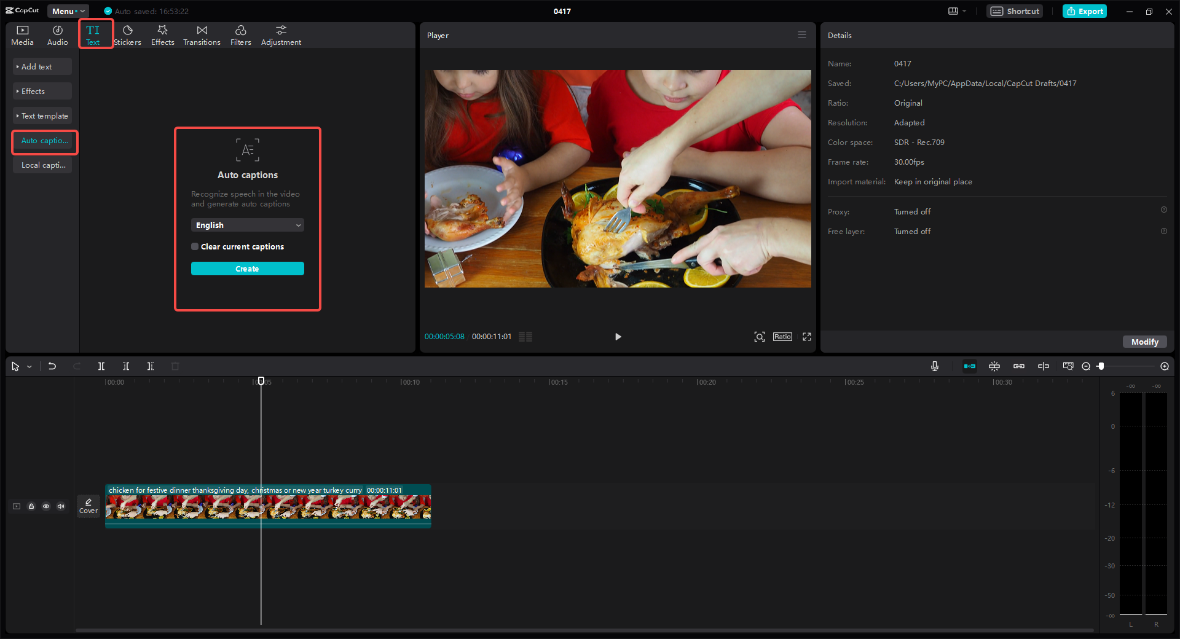Open the Transitions panel

click(202, 34)
